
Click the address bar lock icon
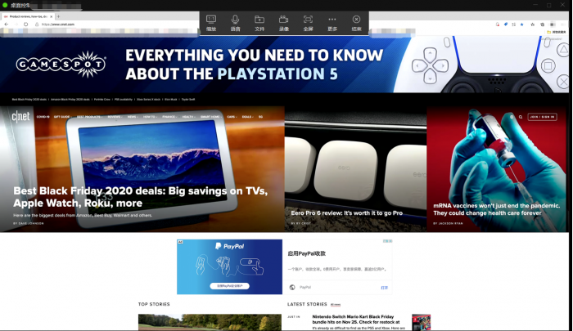[37, 24]
